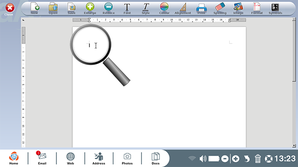The height and width of the screenshot is (167, 298).
Task: Zoom out with tray minus button
Action: [225, 159]
